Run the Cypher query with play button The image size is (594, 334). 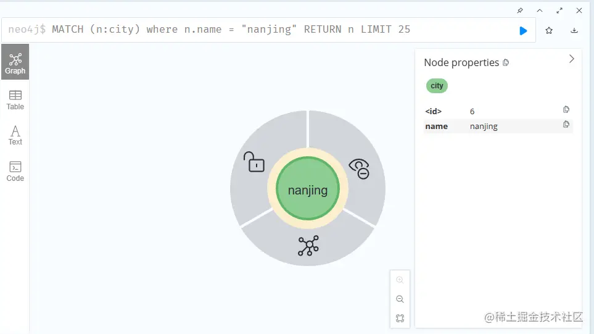click(523, 31)
